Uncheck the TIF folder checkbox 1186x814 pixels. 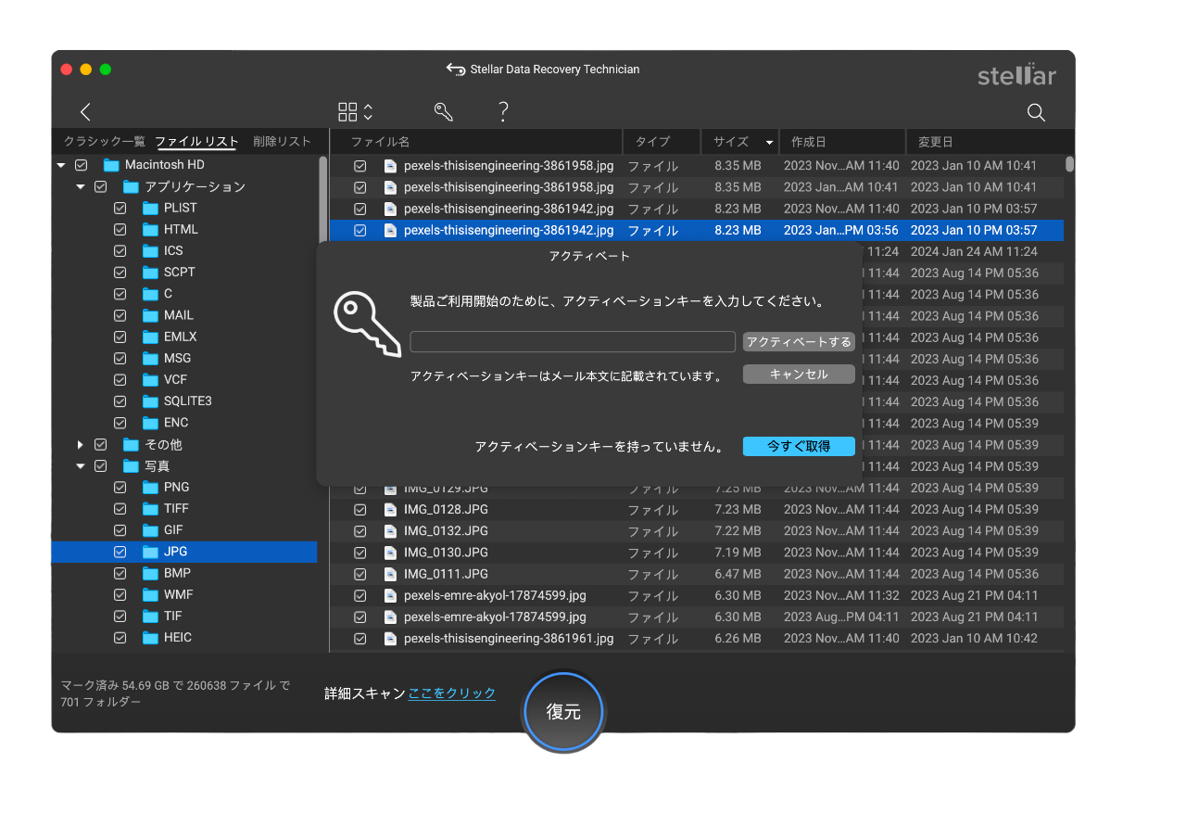point(120,616)
